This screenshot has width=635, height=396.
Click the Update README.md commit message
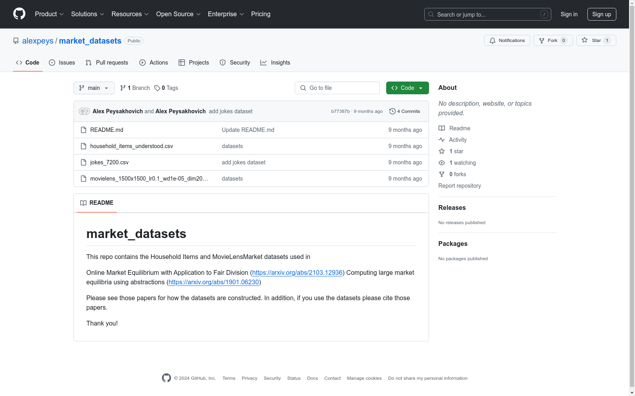tap(248, 130)
